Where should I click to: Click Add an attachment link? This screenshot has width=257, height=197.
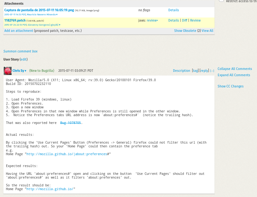(18, 31)
